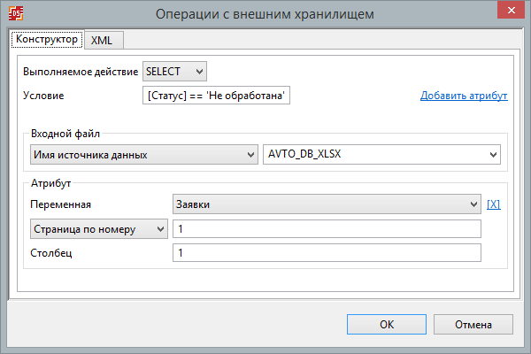Switch to the Конструктор tab
Image resolution: width=531 pixels, height=354 pixels.
coord(47,39)
